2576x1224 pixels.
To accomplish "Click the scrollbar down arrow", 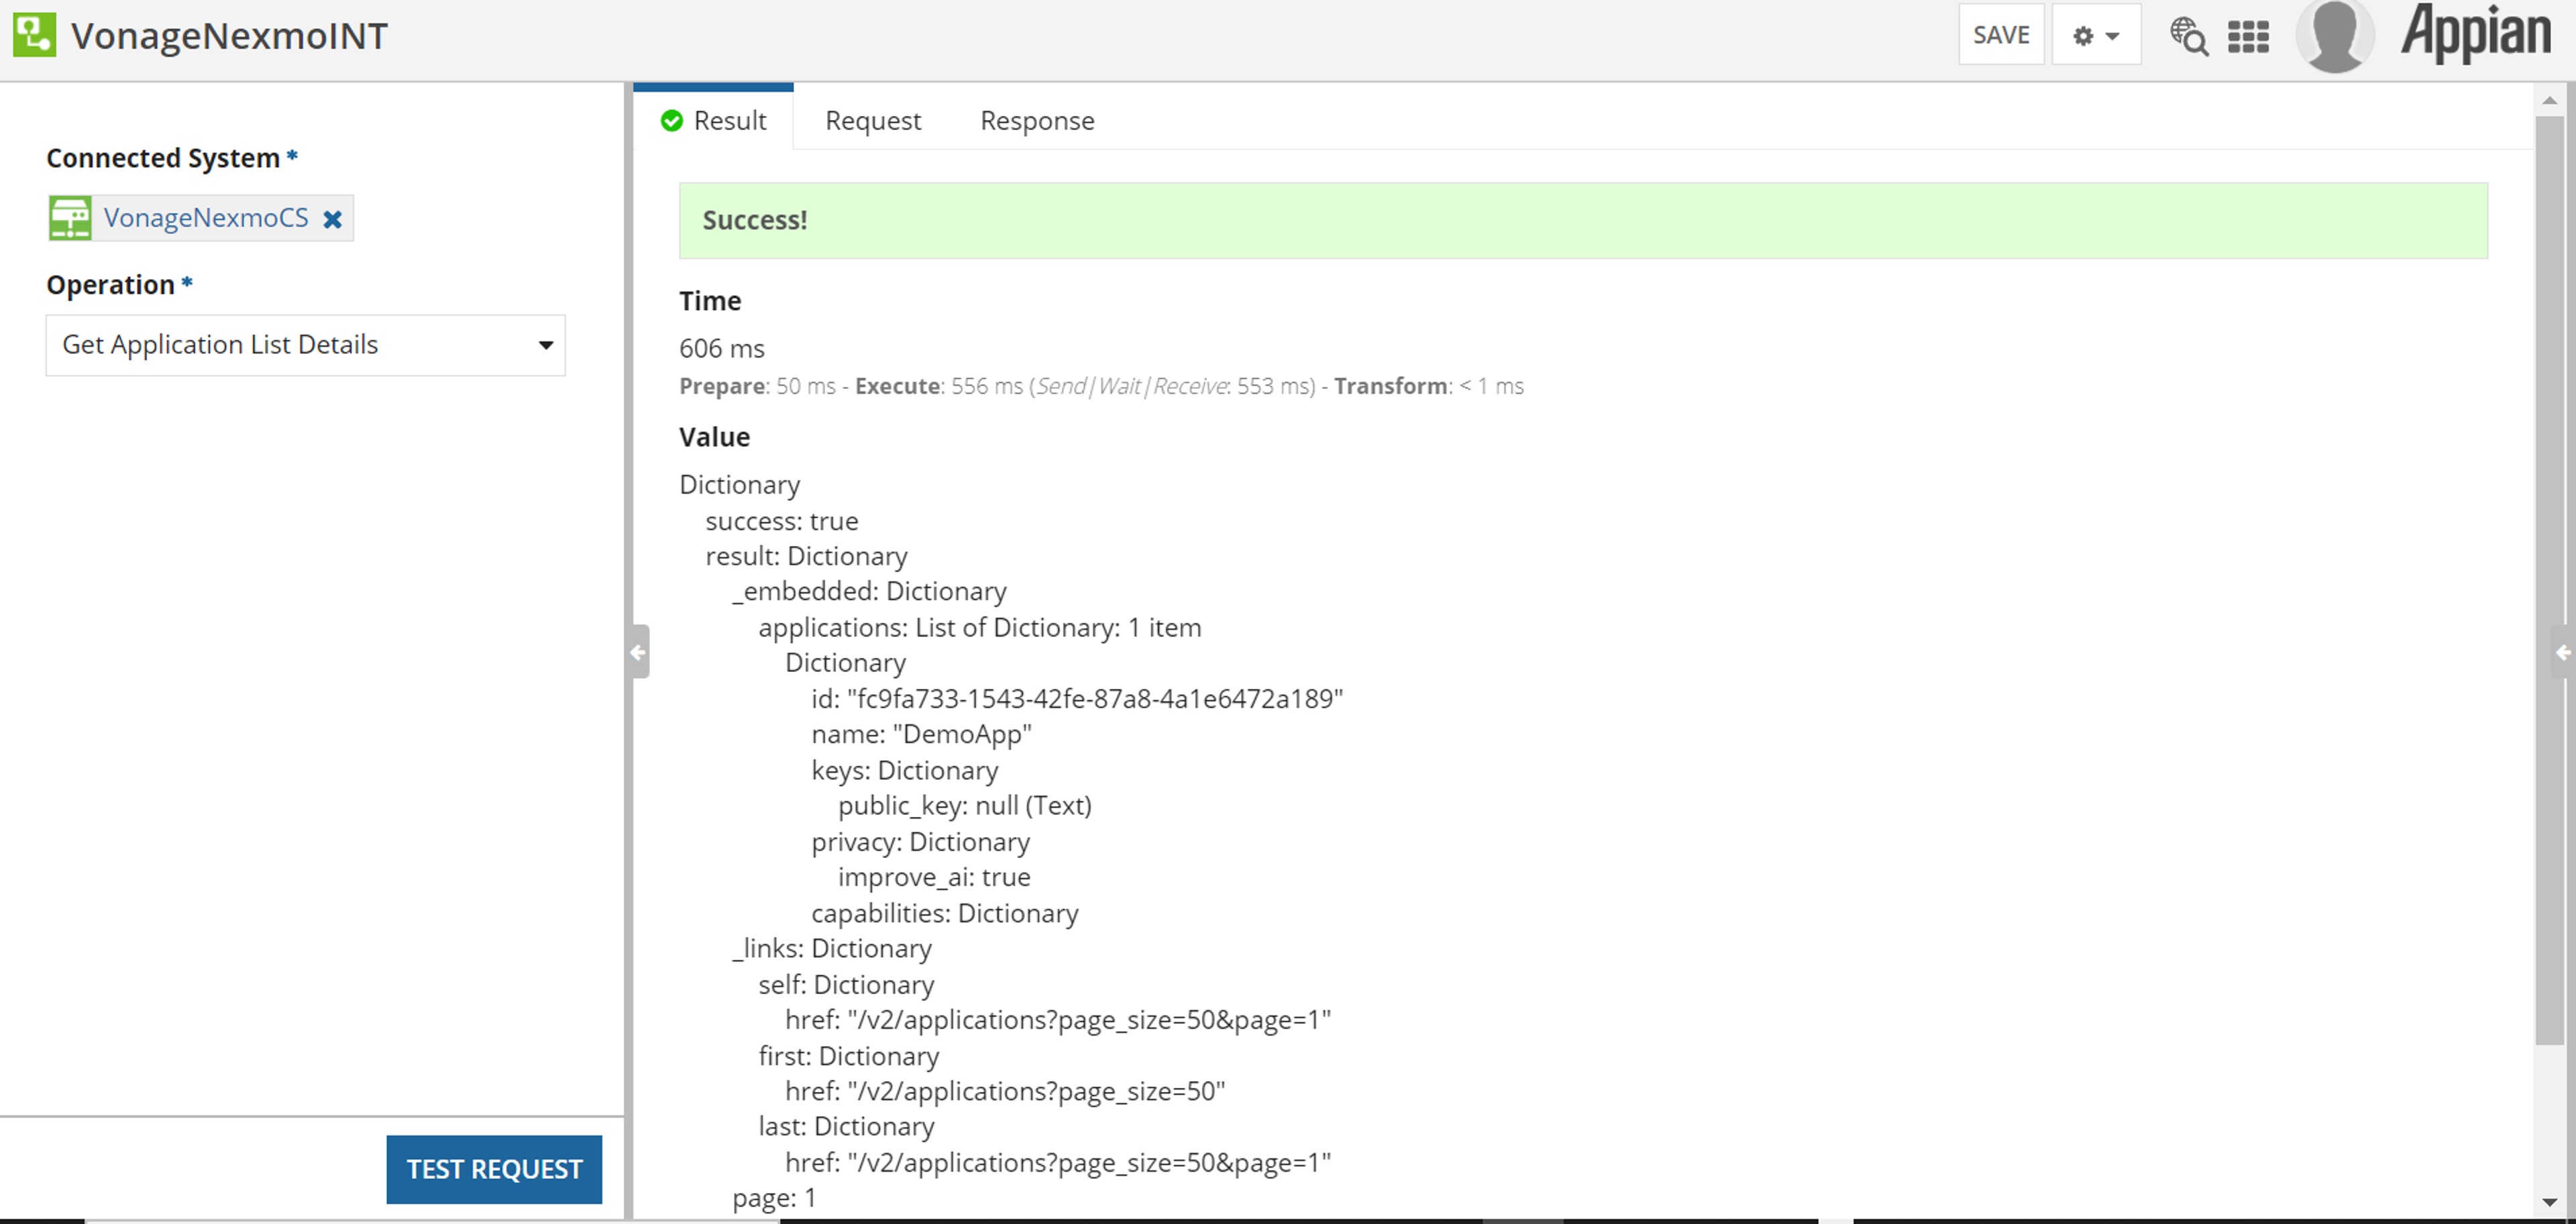I will point(2549,1202).
